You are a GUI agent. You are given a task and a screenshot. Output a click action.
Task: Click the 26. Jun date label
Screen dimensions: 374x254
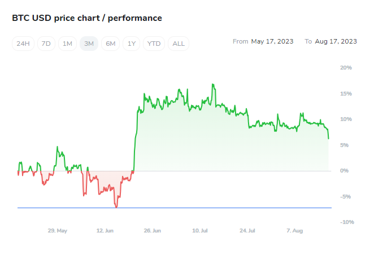[x=153, y=231]
